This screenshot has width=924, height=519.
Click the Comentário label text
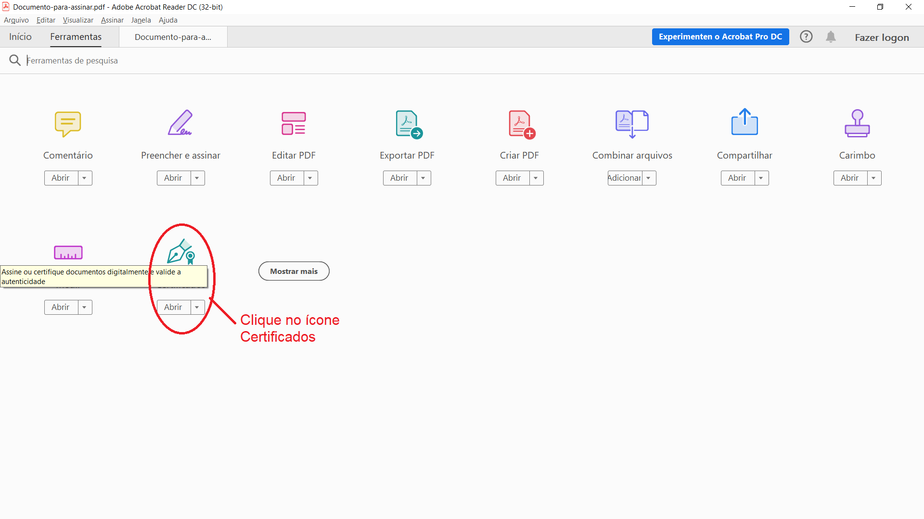(x=68, y=156)
